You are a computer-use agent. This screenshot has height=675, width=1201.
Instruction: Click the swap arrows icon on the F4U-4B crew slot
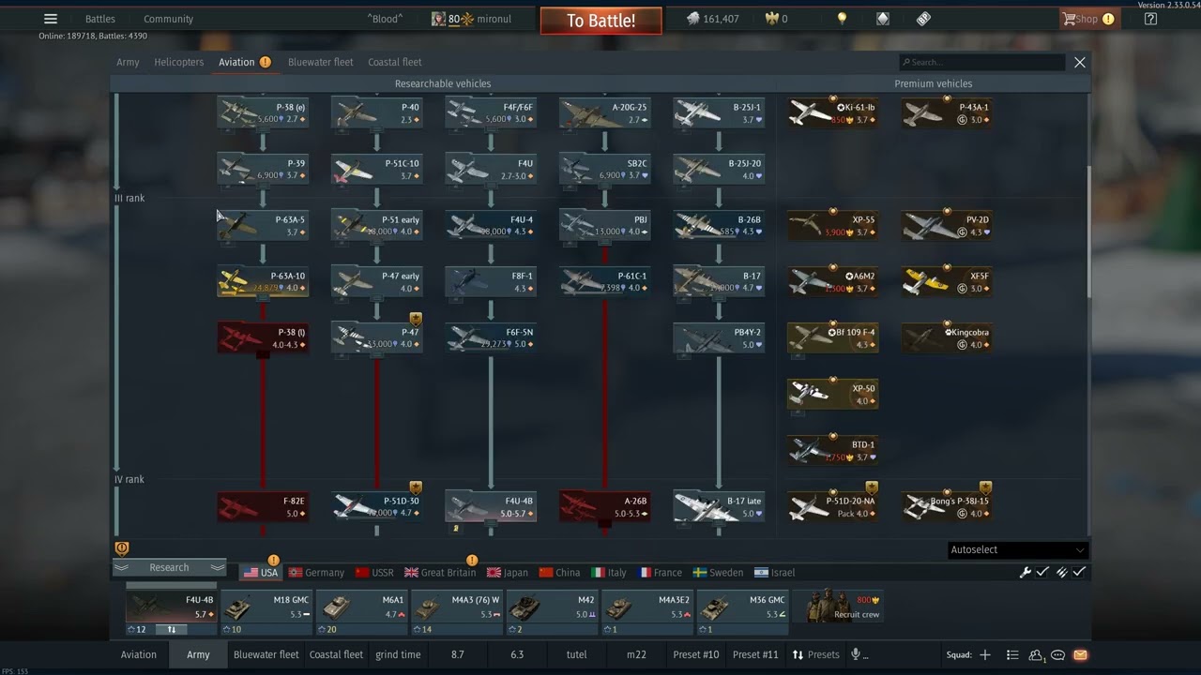[172, 630]
